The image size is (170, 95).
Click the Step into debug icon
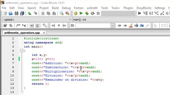click(x=156, y=13)
